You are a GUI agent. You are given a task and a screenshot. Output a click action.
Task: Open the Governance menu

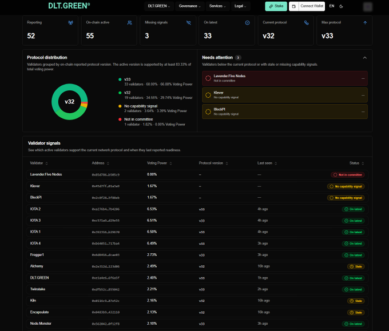point(190,6)
